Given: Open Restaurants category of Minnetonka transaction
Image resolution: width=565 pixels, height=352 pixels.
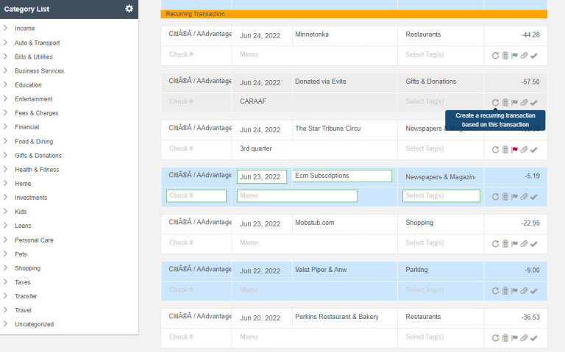Looking at the screenshot, I should click(423, 35).
